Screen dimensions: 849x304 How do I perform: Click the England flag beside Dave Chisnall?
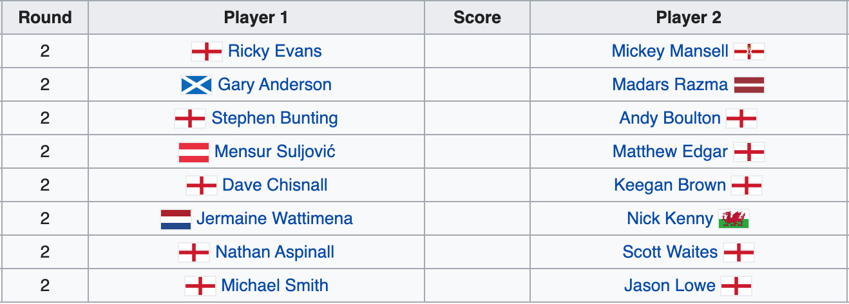202,185
